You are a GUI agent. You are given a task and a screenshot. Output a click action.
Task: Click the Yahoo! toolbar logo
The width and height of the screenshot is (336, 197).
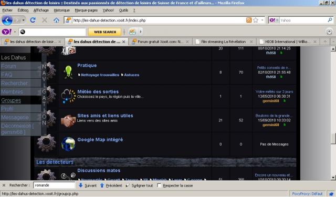(x=6, y=32)
